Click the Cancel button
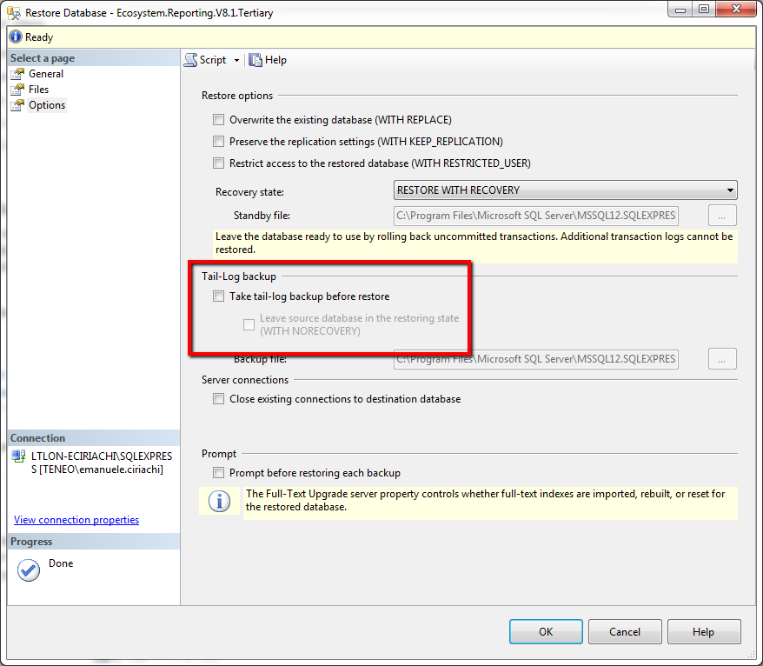This screenshot has width=763, height=666. [x=625, y=632]
